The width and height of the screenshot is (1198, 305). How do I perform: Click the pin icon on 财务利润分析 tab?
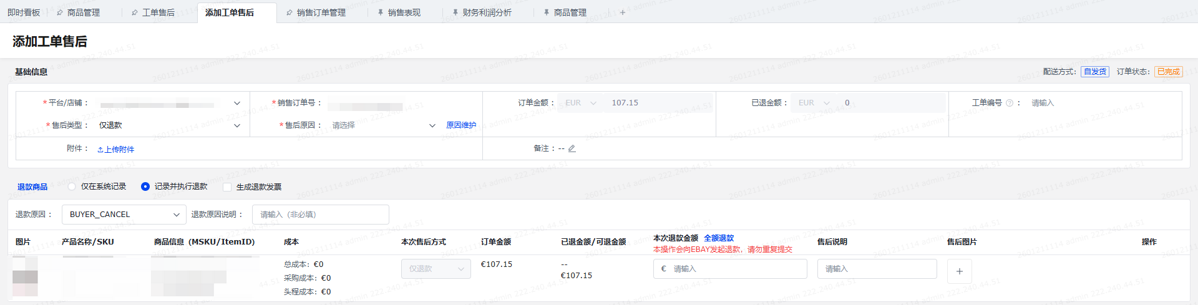[x=455, y=12]
